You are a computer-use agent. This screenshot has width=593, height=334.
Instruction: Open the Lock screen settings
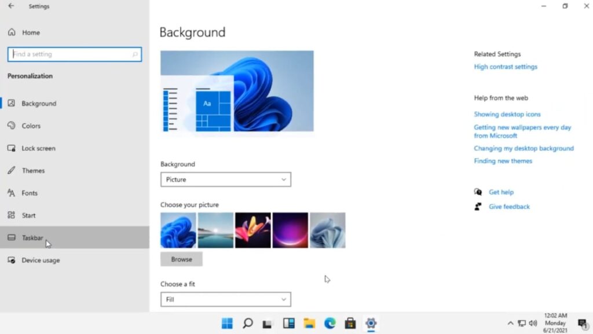pyautogui.click(x=75, y=148)
